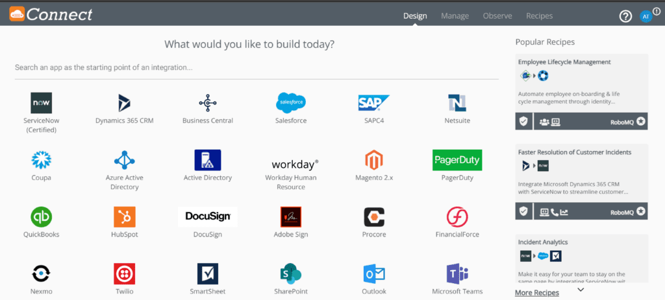Open the Observe tab

click(x=497, y=16)
